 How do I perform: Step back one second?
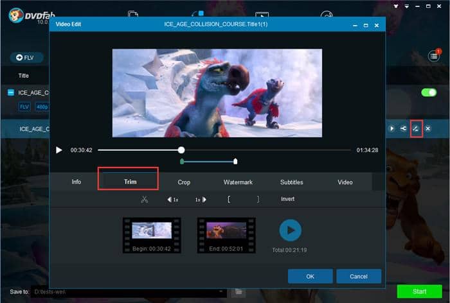coord(173,199)
